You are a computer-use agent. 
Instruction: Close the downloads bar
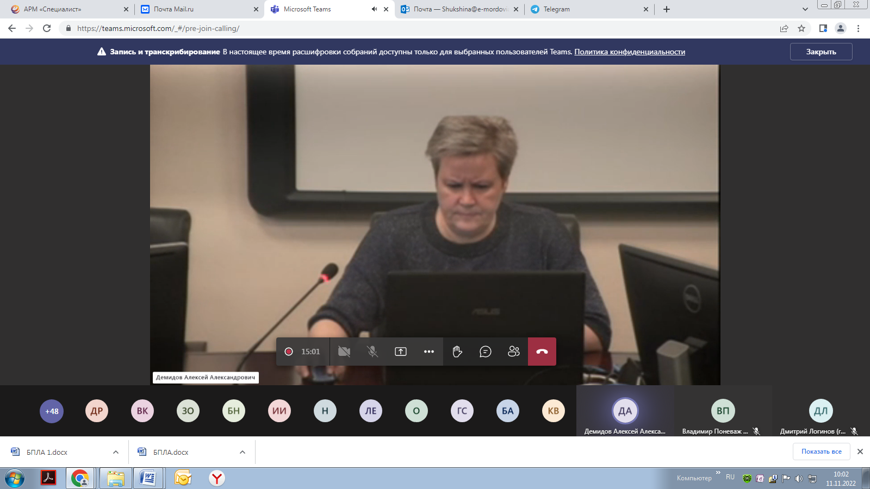click(860, 452)
